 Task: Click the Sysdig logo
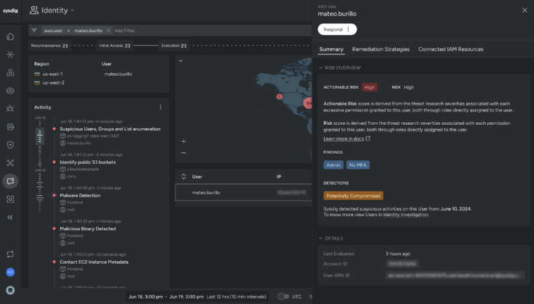10,11
